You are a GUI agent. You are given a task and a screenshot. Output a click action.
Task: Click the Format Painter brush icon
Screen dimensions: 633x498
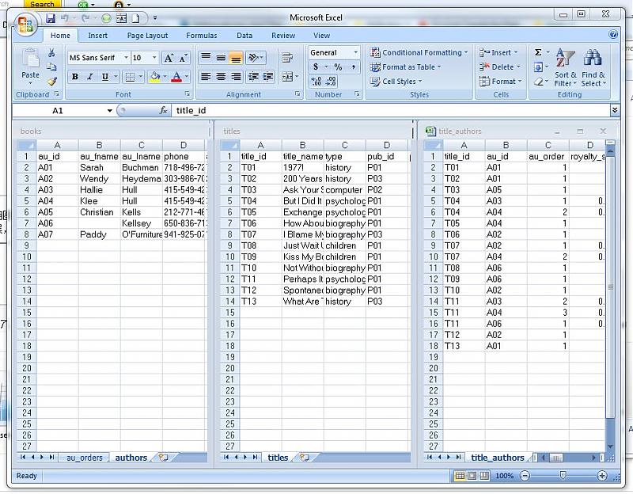coord(52,82)
